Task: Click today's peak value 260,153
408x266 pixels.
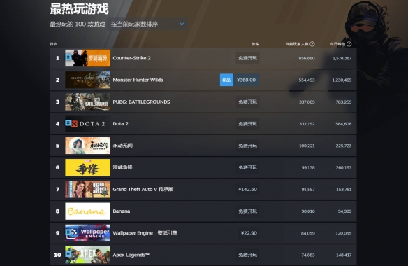Action: coord(344,168)
